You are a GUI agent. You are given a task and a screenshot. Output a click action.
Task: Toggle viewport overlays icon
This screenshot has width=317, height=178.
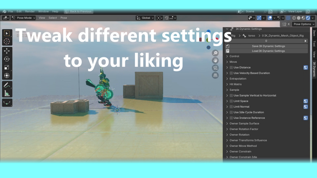[x=270, y=18]
